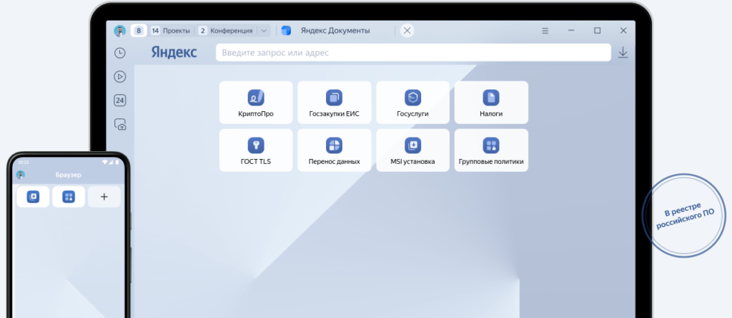Image resolution: width=732 pixels, height=318 pixels.
Task: Open the Перенос данных tile
Action: click(x=335, y=150)
